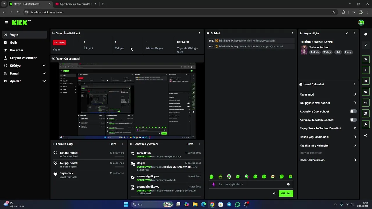Open Etkinlik Akışı three-dot menu
The image size is (372, 209).
click(122, 144)
